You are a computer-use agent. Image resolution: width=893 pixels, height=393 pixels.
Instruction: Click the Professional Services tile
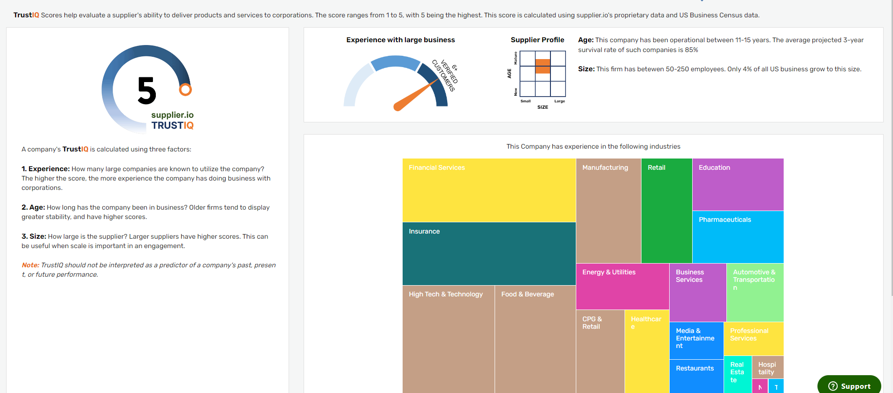point(754,339)
